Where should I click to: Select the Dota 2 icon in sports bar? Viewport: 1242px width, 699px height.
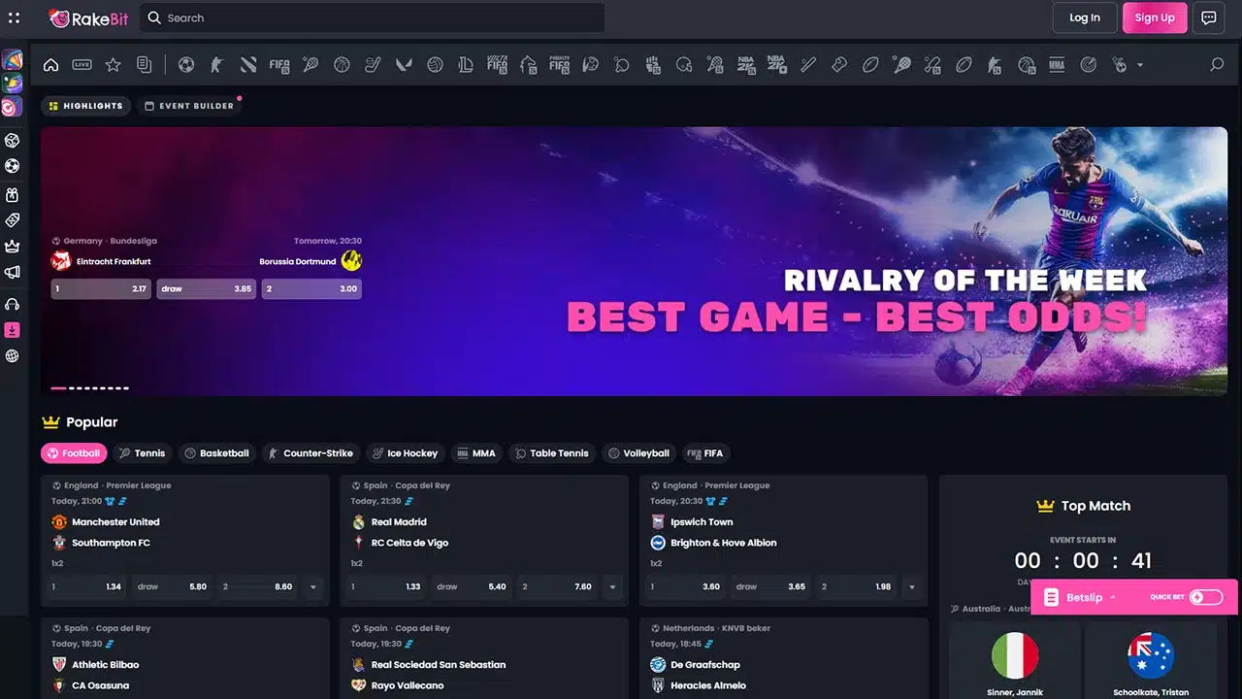coord(248,65)
